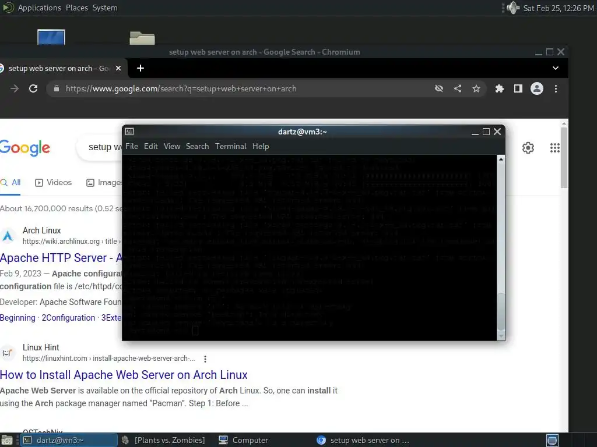Switch to Chromium 'setup web server on' taskbar item
597x447 pixels.
(x=364, y=440)
